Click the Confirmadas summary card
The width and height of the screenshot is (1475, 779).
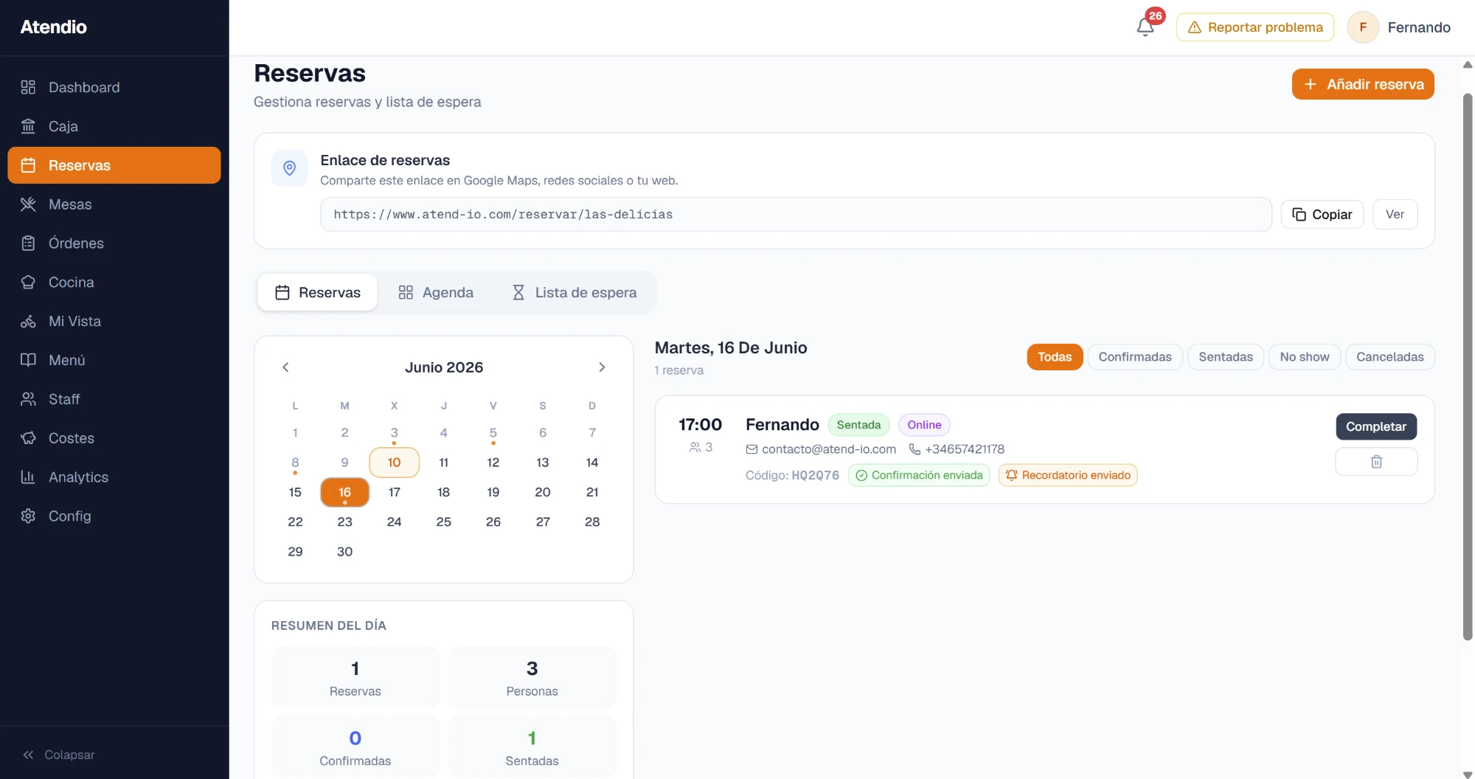[x=355, y=747]
